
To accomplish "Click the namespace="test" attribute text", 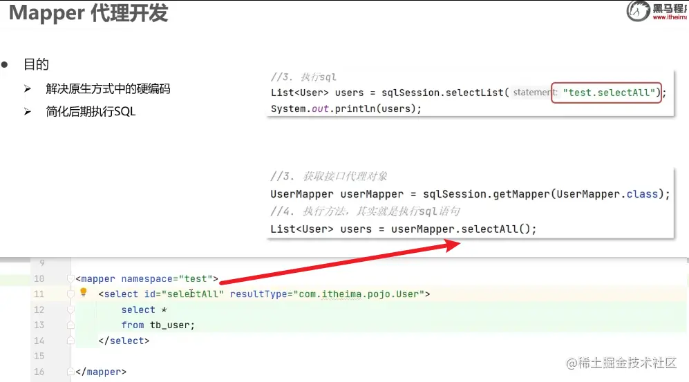I will tap(167, 279).
